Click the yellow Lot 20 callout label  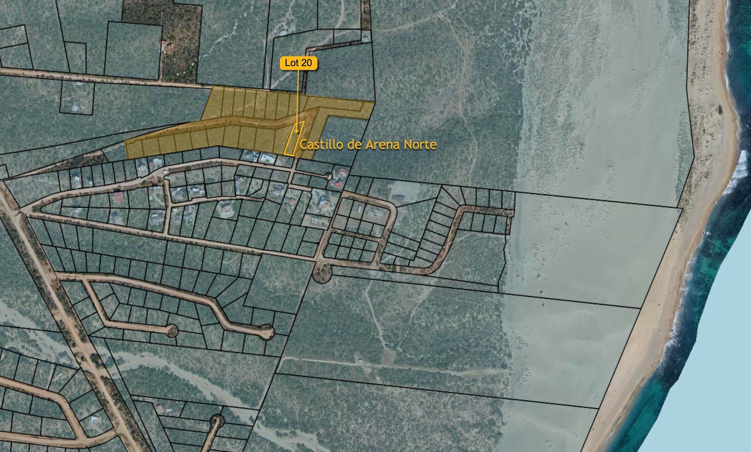pyautogui.click(x=298, y=63)
